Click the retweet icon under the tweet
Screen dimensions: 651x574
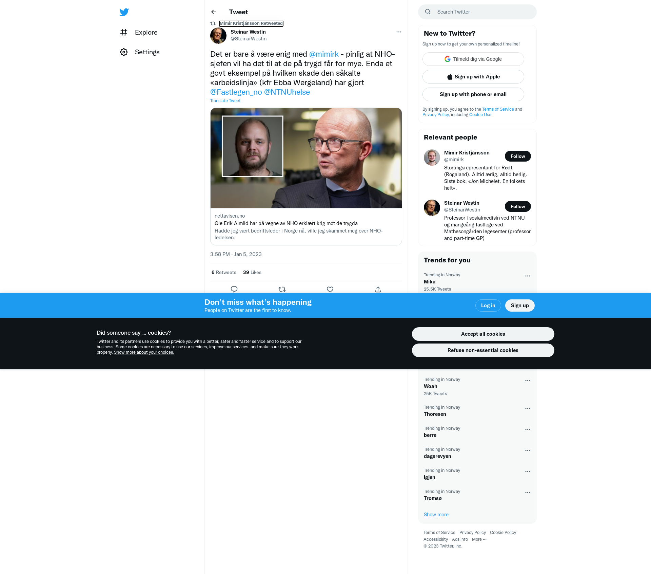[282, 289]
